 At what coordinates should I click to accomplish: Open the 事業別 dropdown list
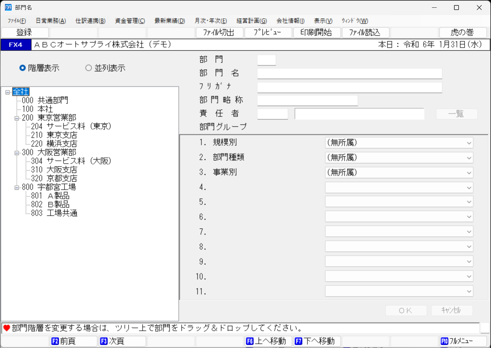pyautogui.click(x=469, y=172)
